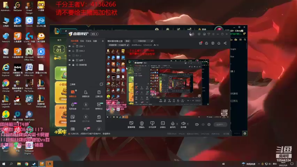
Task: Switch to first scene tab in orange
Action: [75, 41]
